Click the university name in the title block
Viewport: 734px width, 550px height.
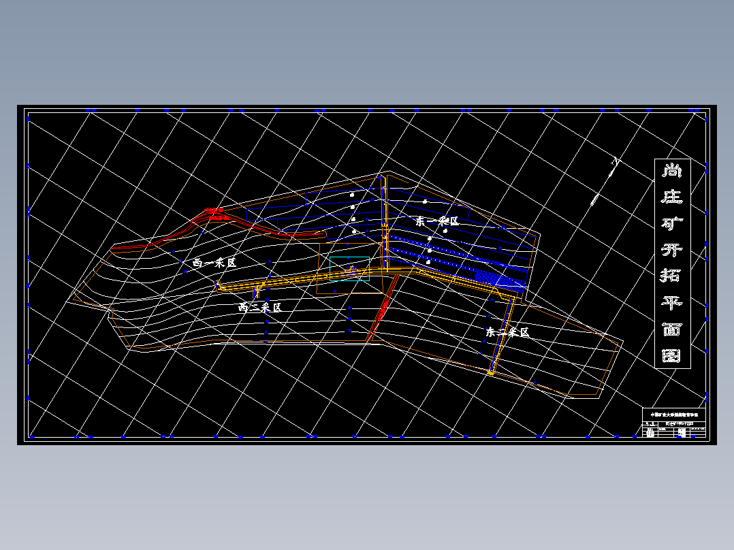673,415
